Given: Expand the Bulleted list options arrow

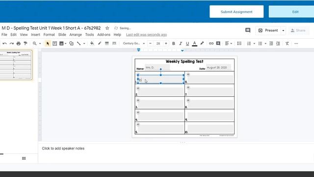Looking at the screenshot, I should click(265, 44).
